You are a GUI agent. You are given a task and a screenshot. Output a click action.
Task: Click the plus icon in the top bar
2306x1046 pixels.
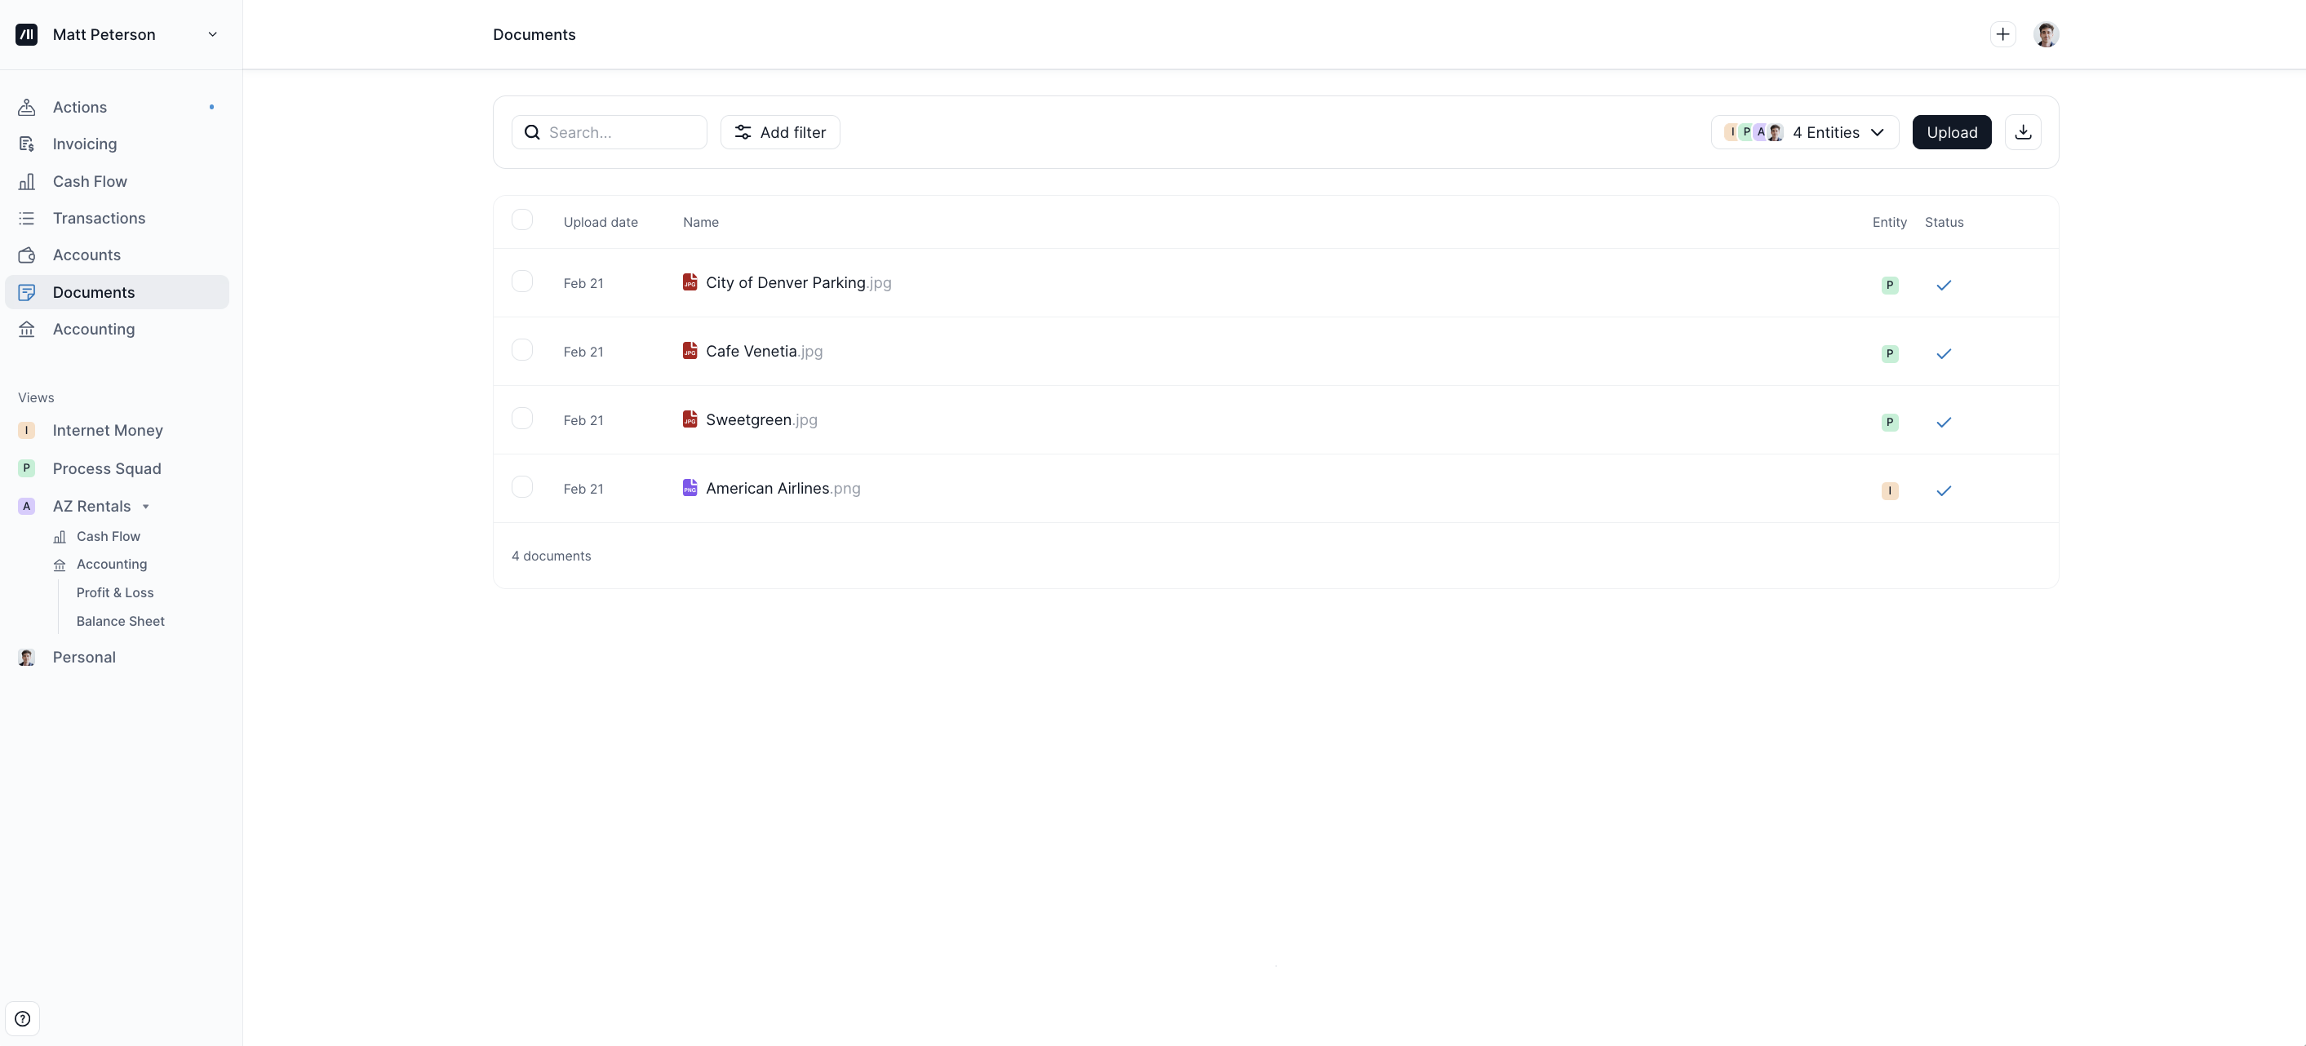click(x=2002, y=34)
